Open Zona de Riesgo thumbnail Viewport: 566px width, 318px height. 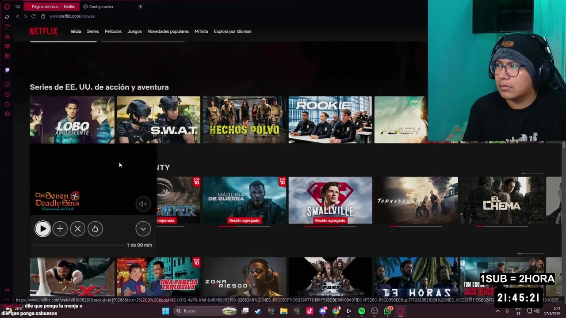pos(244,277)
